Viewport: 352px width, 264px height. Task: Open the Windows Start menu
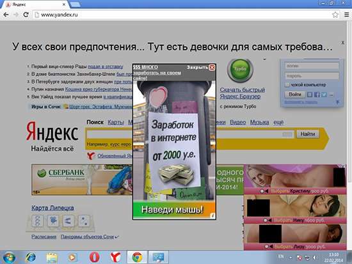point(9,258)
